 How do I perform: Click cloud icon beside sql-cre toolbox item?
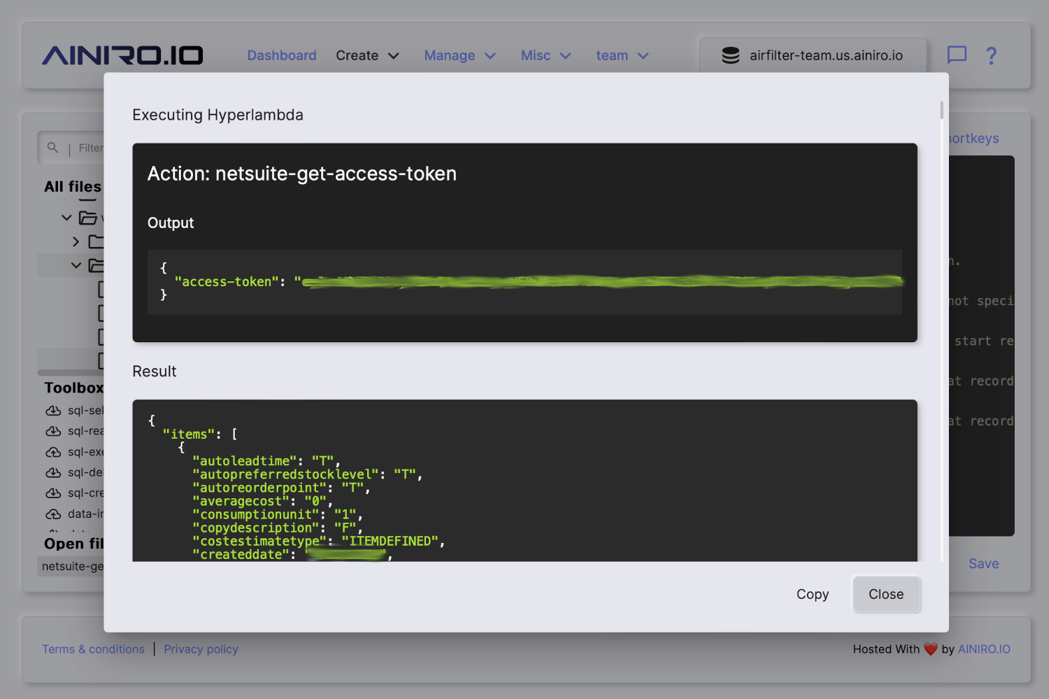coord(53,493)
